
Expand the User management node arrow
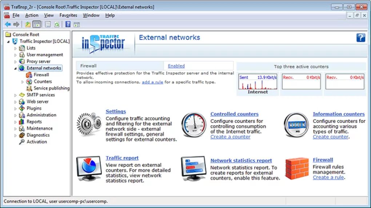click(x=15, y=55)
